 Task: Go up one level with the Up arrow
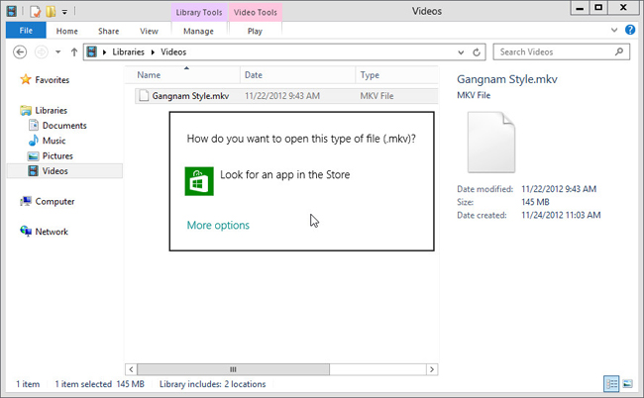[74, 52]
